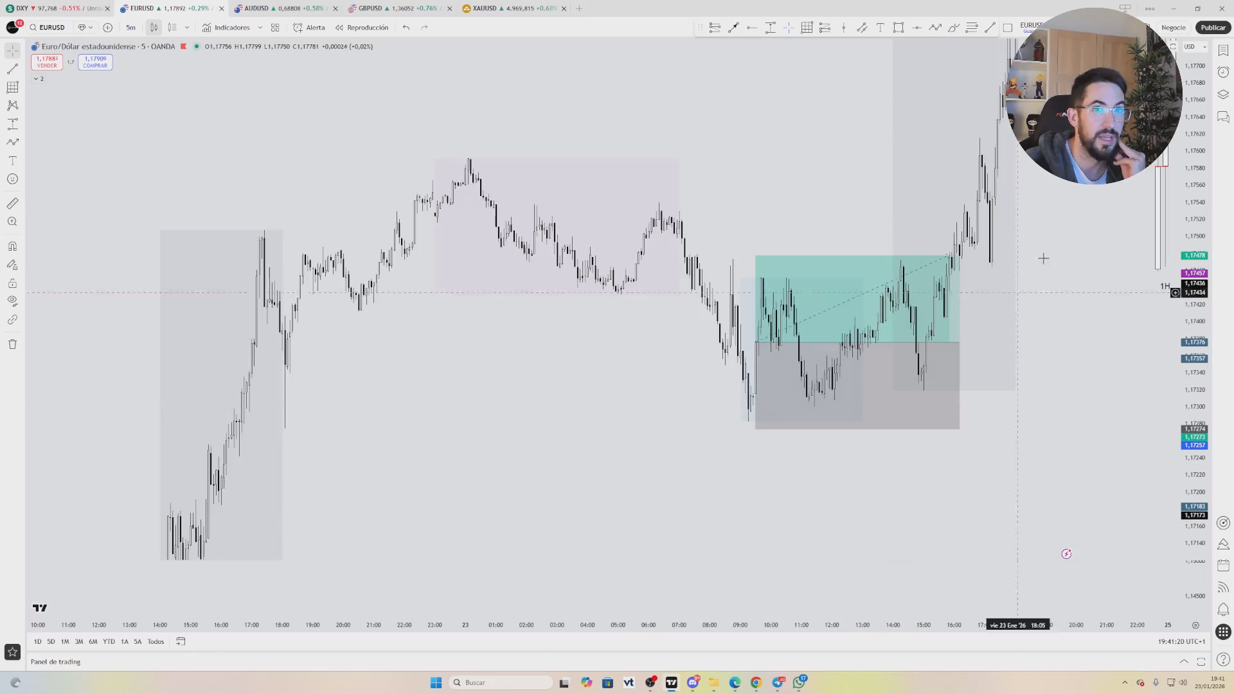Expand the Panel de trading chevron
This screenshot has width=1234, height=694.
pyautogui.click(x=1184, y=662)
